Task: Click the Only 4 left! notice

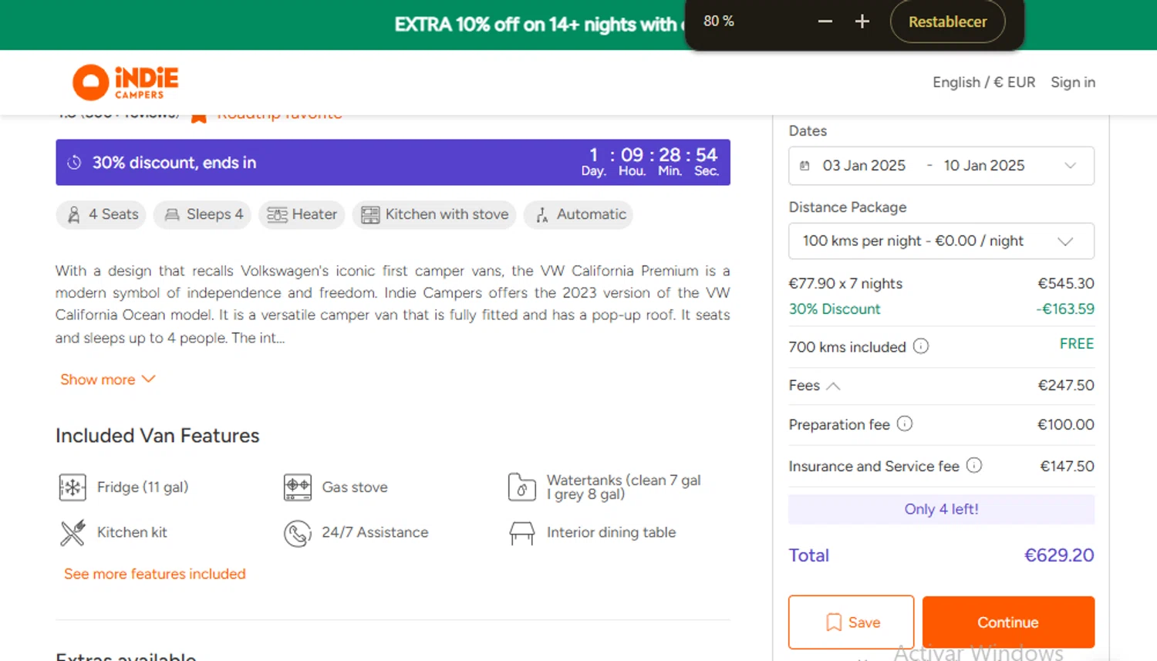Action: (x=941, y=509)
